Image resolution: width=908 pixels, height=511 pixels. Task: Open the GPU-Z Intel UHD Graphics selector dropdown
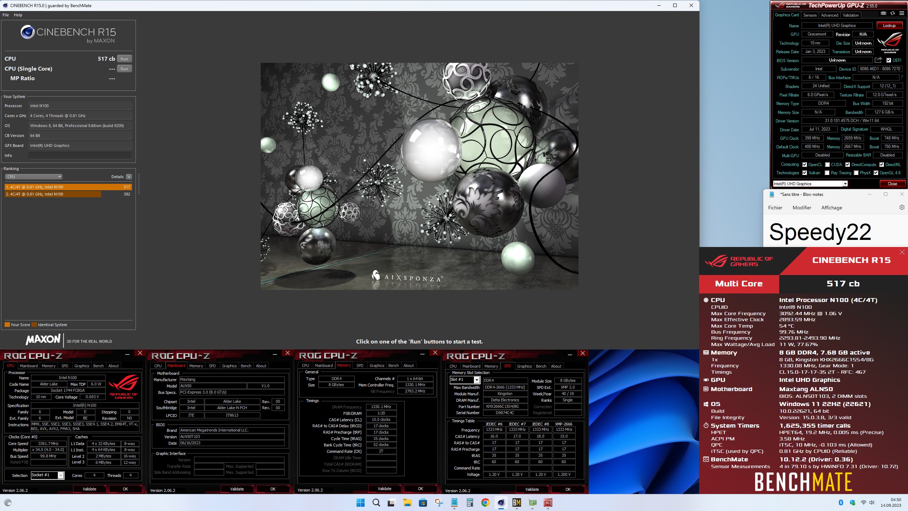click(x=810, y=184)
